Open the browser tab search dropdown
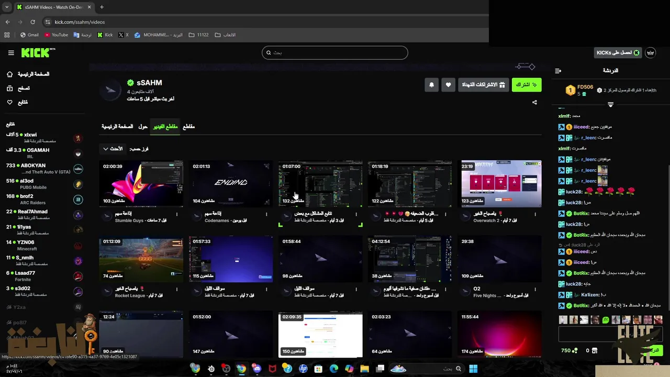The width and height of the screenshot is (670, 377). [x=6, y=7]
